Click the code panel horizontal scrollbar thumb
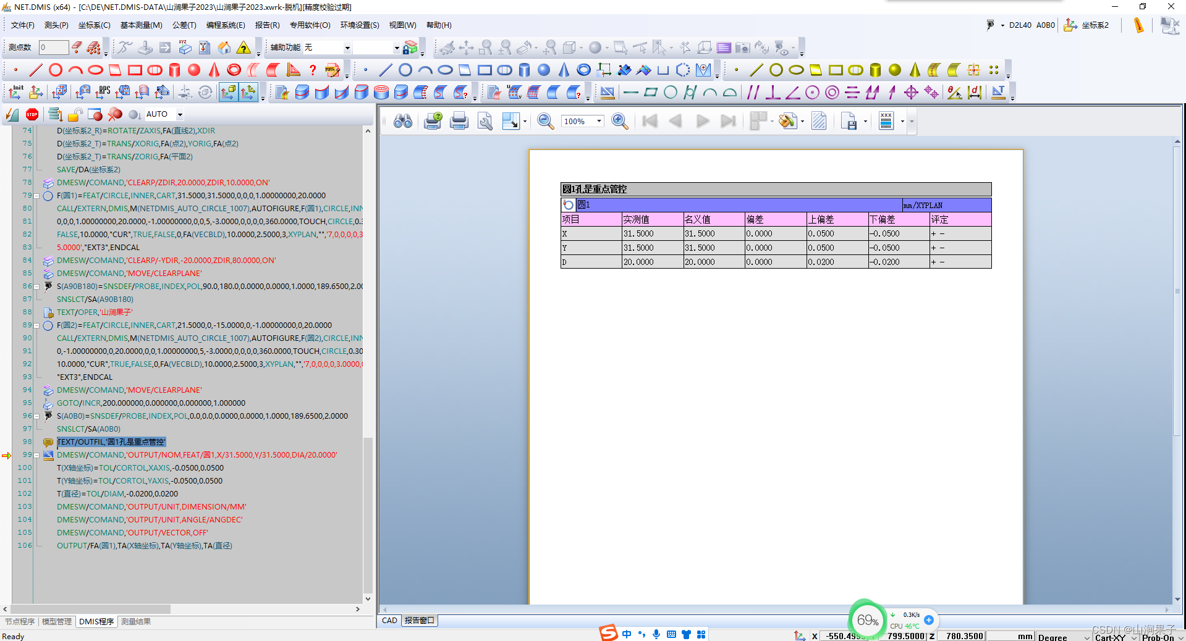Viewport: 1186px width, 641px height. coord(91,609)
